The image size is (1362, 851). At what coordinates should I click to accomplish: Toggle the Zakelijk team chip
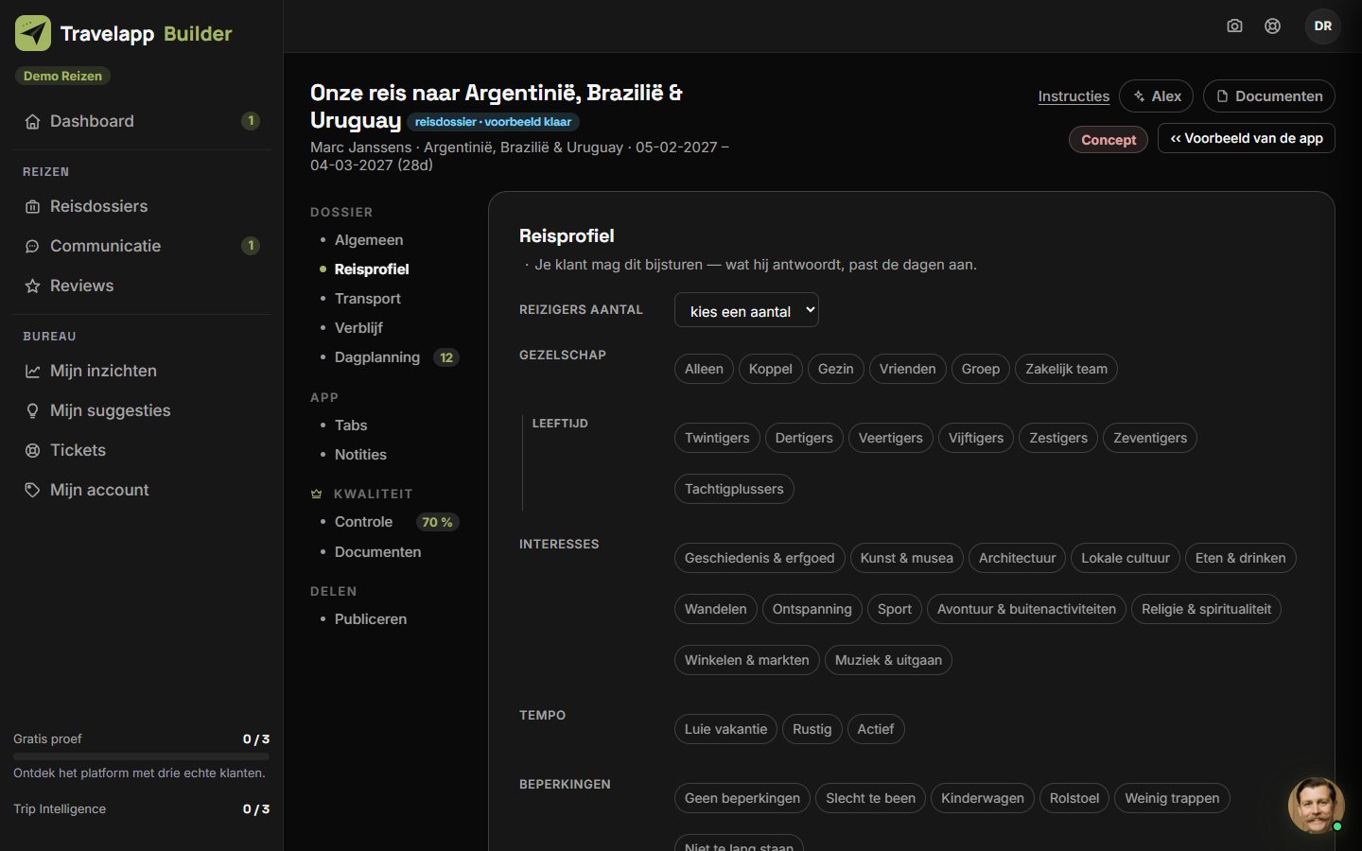[x=1066, y=369]
